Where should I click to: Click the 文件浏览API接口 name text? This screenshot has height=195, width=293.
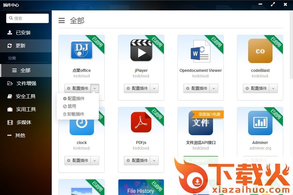click(x=201, y=143)
